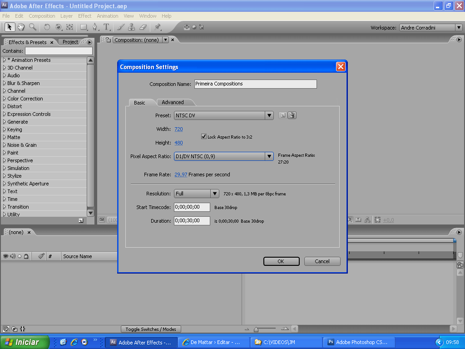This screenshot has height=349, width=465.
Task: Open the Composition menu
Action: [x=42, y=16]
